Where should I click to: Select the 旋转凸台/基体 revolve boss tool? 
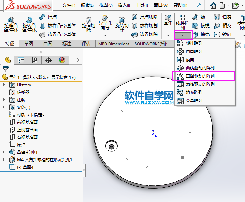29,20
